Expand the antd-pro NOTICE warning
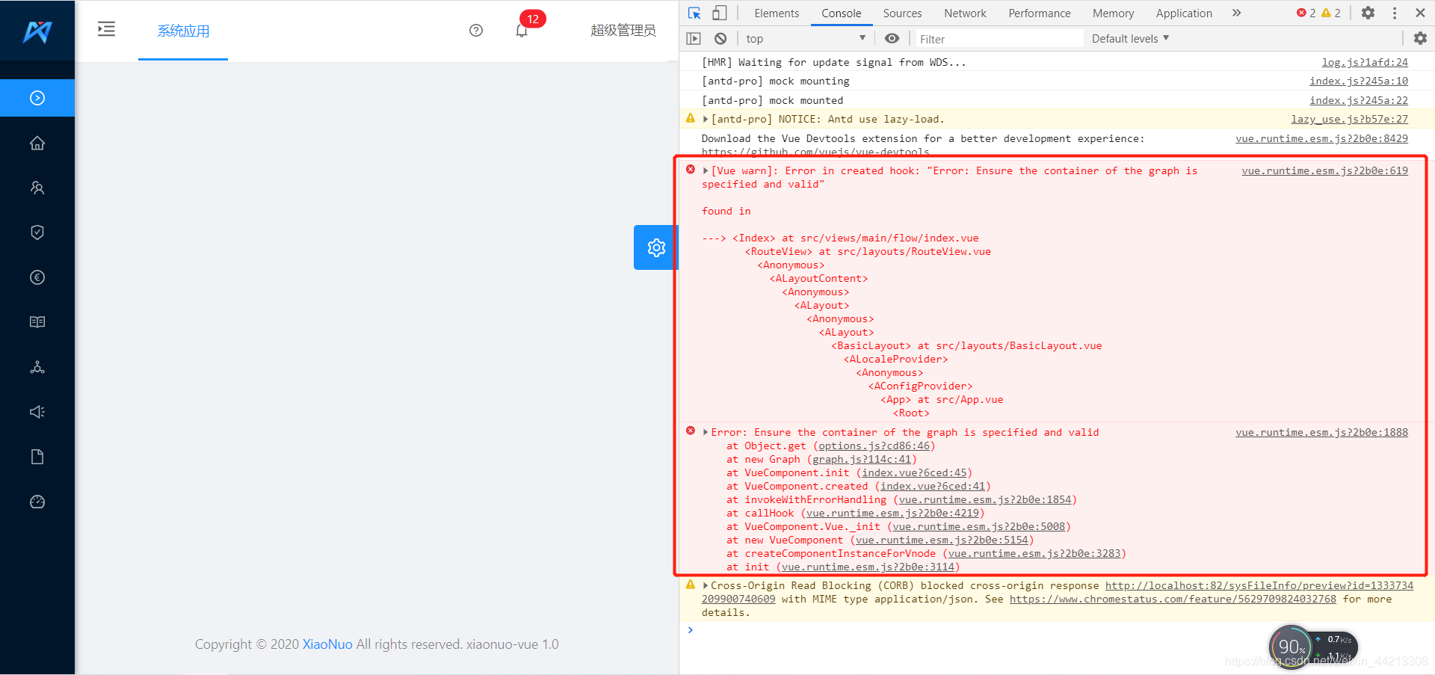Viewport: 1435px width, 675px height. point(706,119)
